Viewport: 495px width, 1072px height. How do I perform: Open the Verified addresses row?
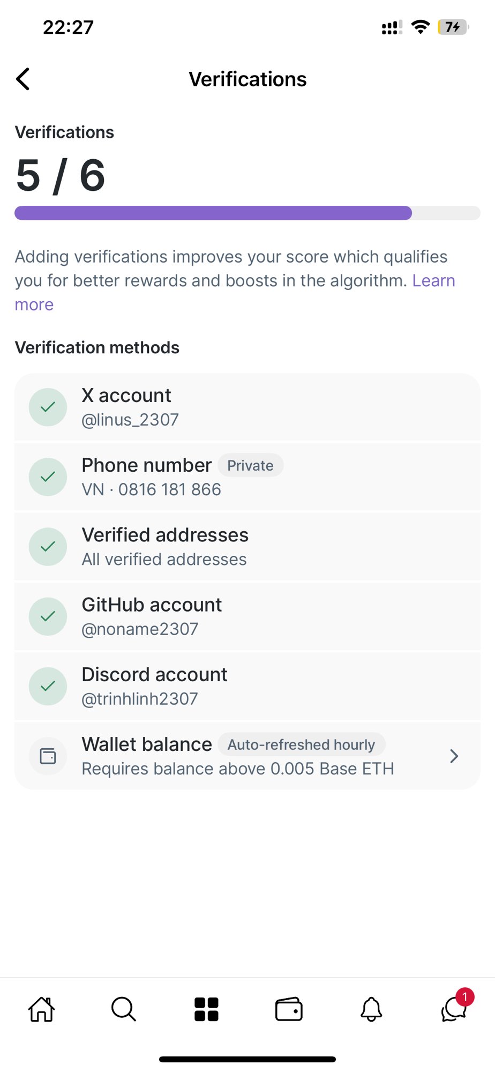pyautogui.click(x=247, y=547)
